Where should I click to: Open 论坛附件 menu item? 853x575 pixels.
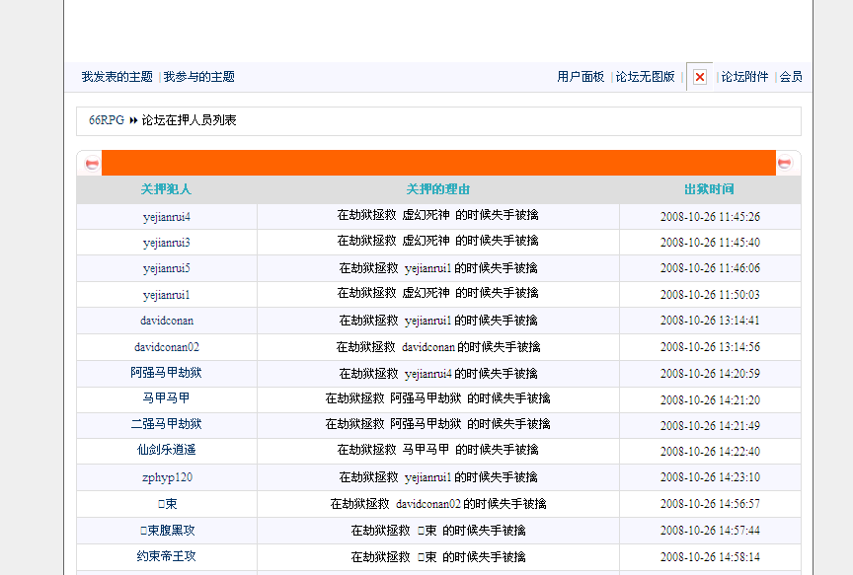[744, 77]
